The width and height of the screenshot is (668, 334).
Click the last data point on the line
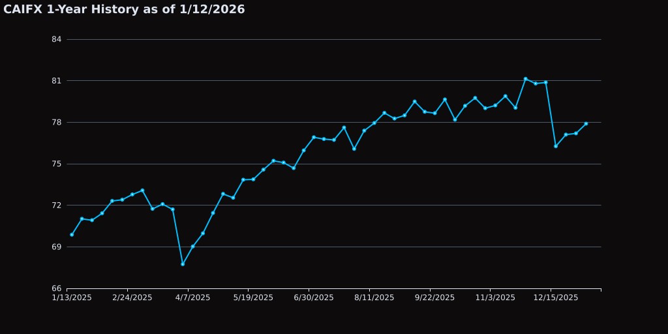tap(586, 123)
